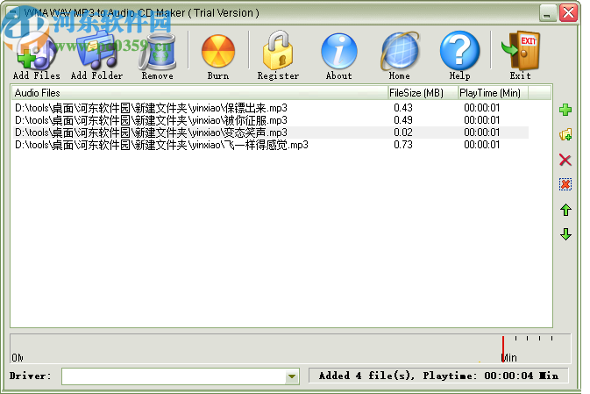The image size is (590, 394).
Task: Click the red X remove-selected side icon
Action: pos(565,160)
